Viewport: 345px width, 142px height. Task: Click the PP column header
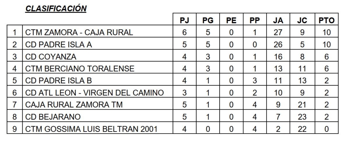255,20
